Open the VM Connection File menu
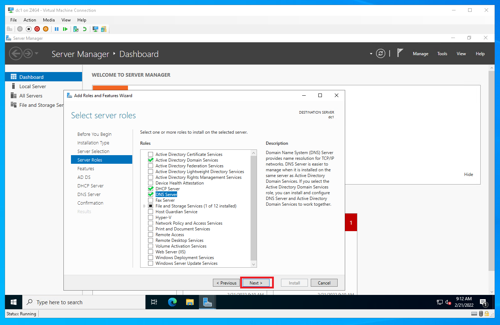 point(14,20)
